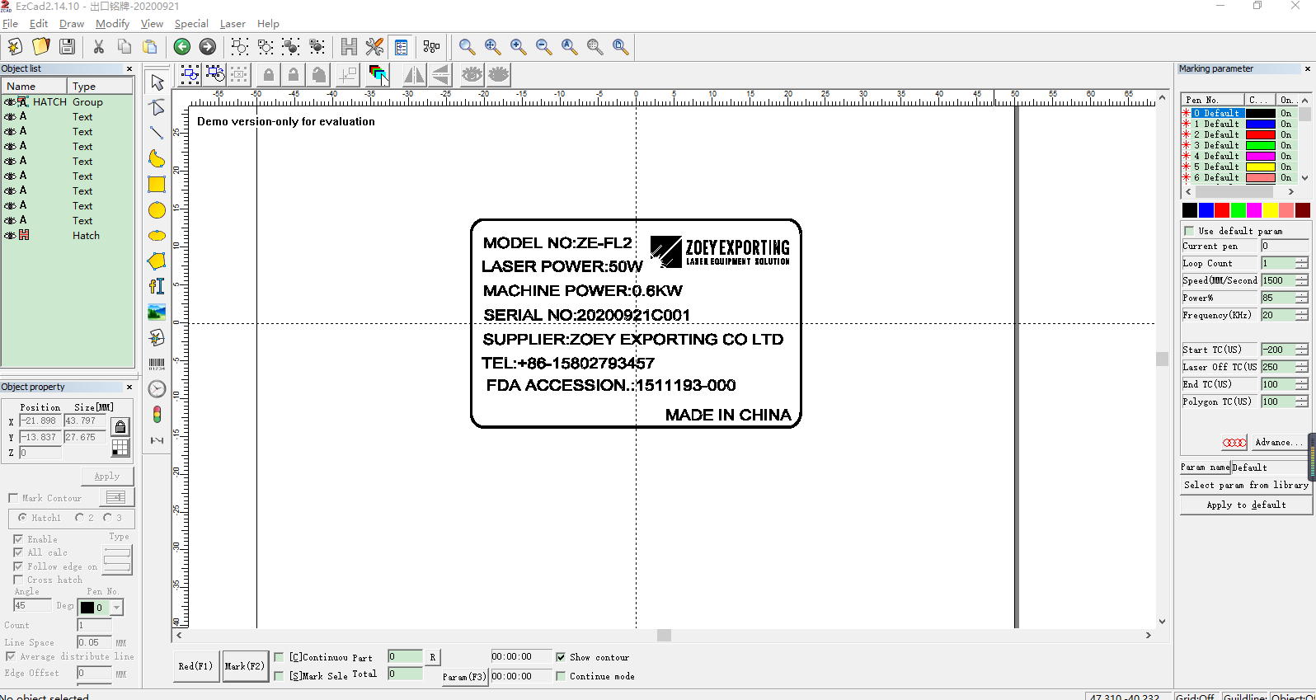This screenshot has width=1316, height=700.
Task: Select the node editing tool
Action: click(x=157, y=108)
